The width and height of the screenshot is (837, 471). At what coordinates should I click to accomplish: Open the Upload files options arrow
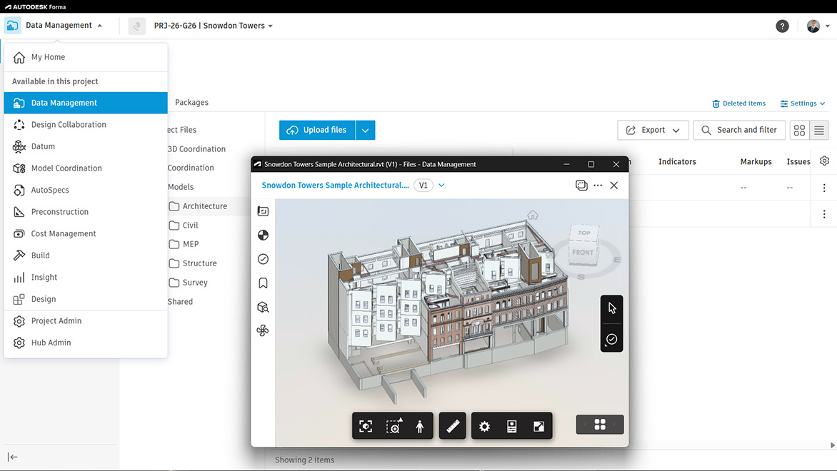point(365,130)
